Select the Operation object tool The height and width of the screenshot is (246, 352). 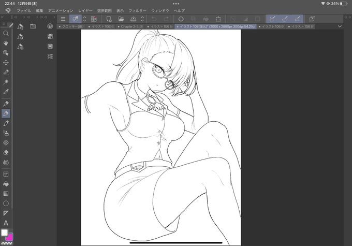point(6,53)
